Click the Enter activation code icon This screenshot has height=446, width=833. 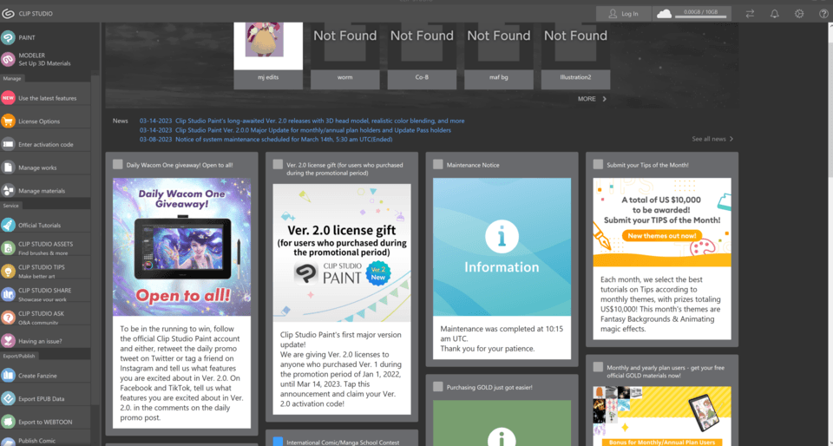coord(8,144)
